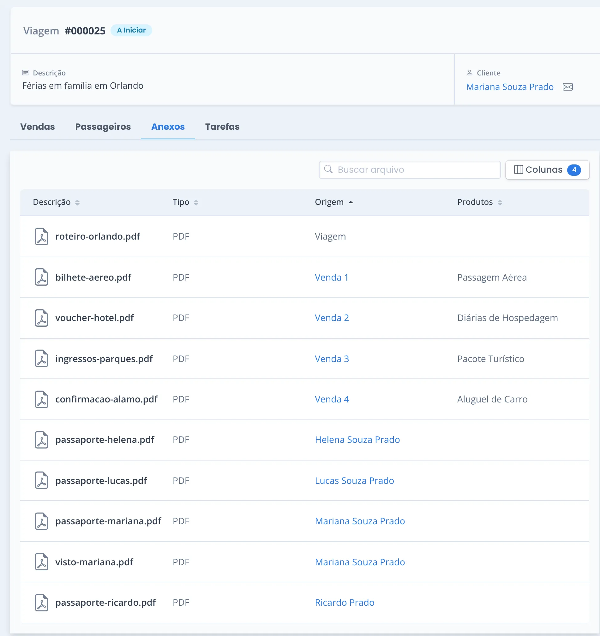Click PDF icon of bilhete-aereo.pdf
The image size is (600, 636).
coord(42,277)
